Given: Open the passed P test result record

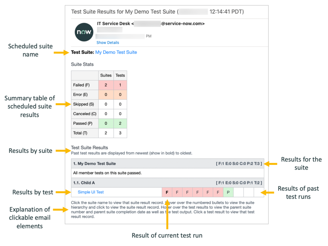Looking at the screenshot, I should pyautogui.click(x=228, y=192).
